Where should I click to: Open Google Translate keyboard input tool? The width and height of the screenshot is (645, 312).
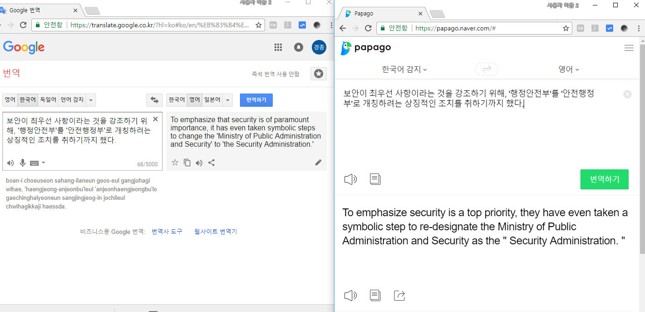(35, 163)
